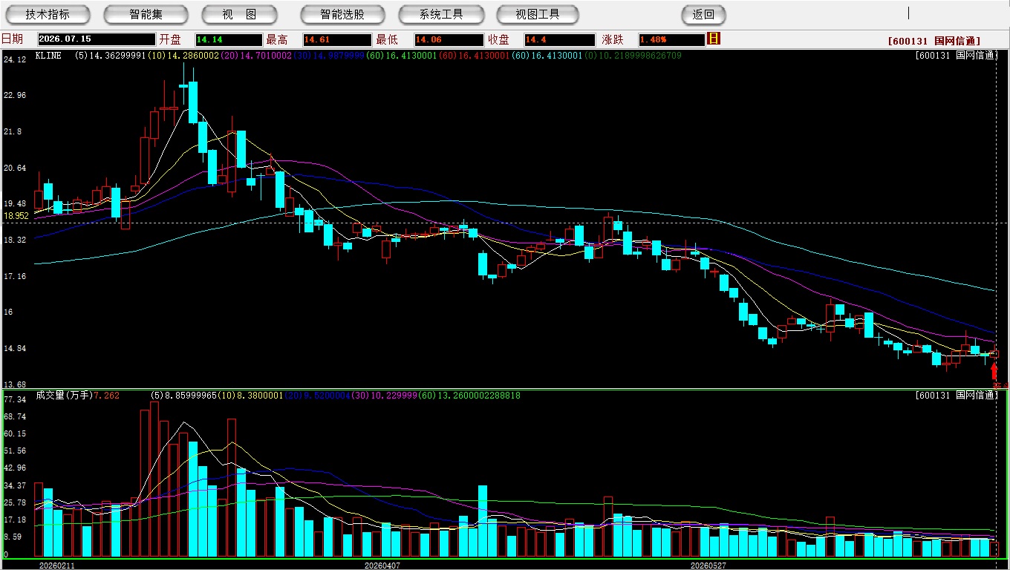Click the 20260527 date marker on time axis

[708, 566]
